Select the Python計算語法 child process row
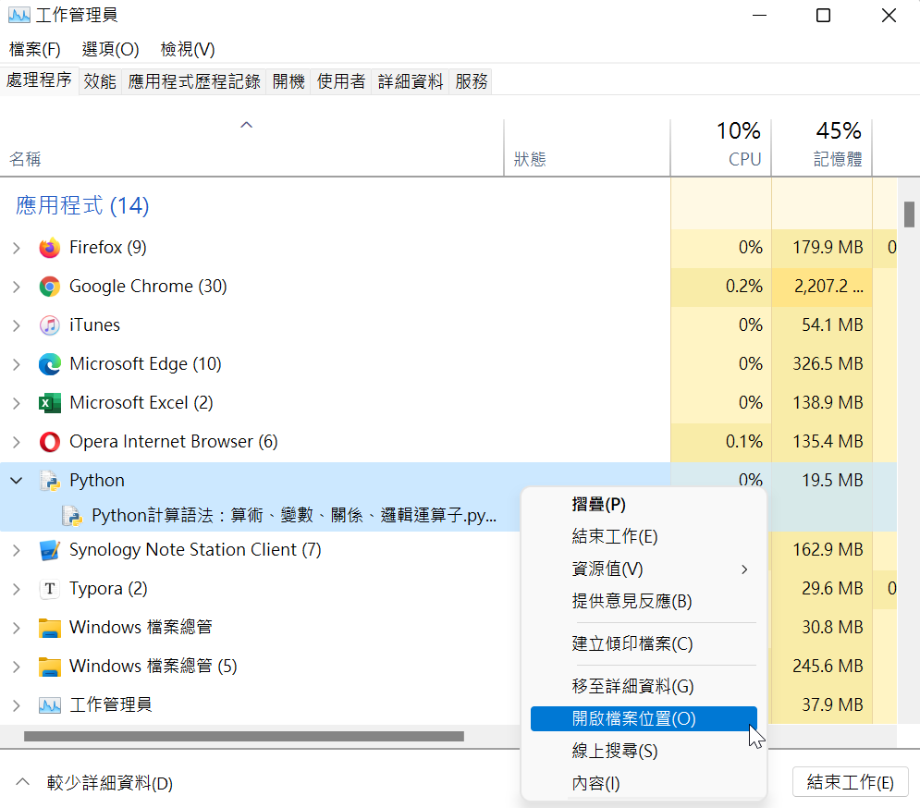 259,515
